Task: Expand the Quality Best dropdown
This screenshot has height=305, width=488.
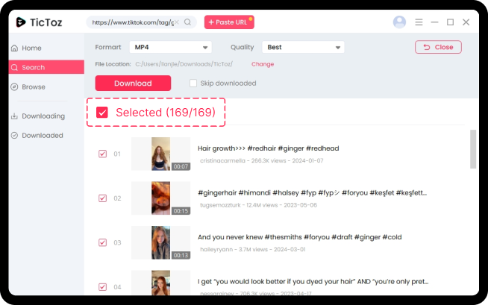Action: coord(304,48)
